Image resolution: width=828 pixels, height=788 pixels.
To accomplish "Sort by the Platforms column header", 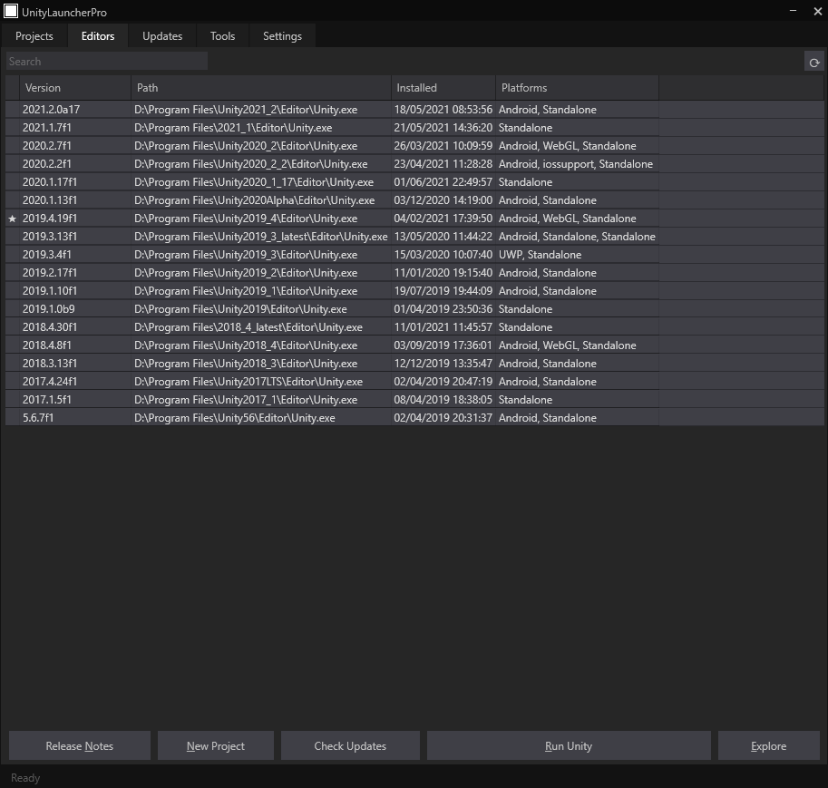I will (577, 88).
